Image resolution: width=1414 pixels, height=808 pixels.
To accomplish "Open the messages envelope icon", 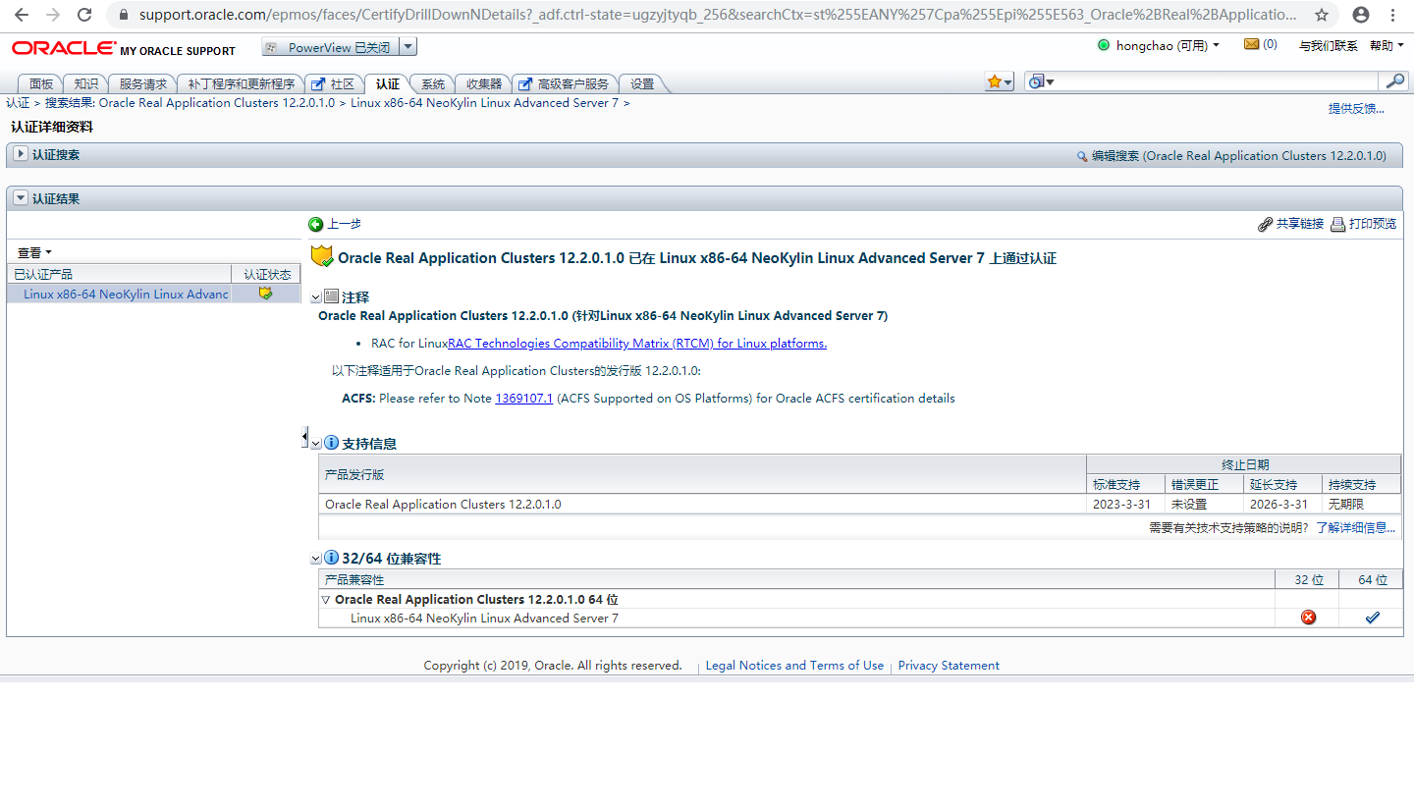I will [x=1251, y=44].
